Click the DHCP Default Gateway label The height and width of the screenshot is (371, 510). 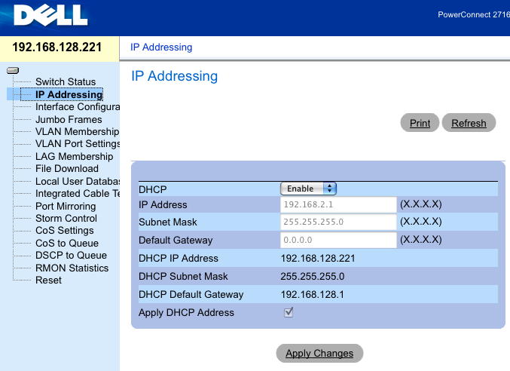tap(191, 295)
